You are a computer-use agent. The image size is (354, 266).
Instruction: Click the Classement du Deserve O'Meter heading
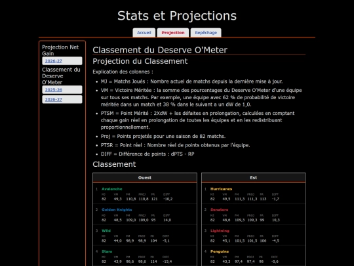[160, 50]
